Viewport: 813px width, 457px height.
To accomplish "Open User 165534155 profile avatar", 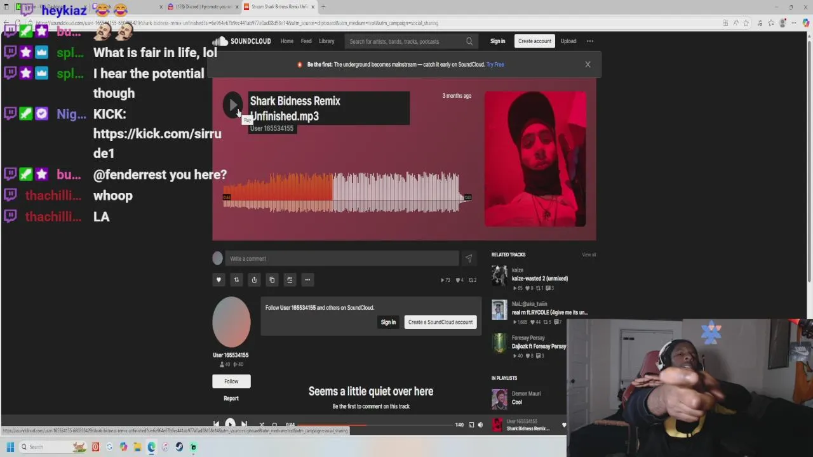I will tap(231, 322).
